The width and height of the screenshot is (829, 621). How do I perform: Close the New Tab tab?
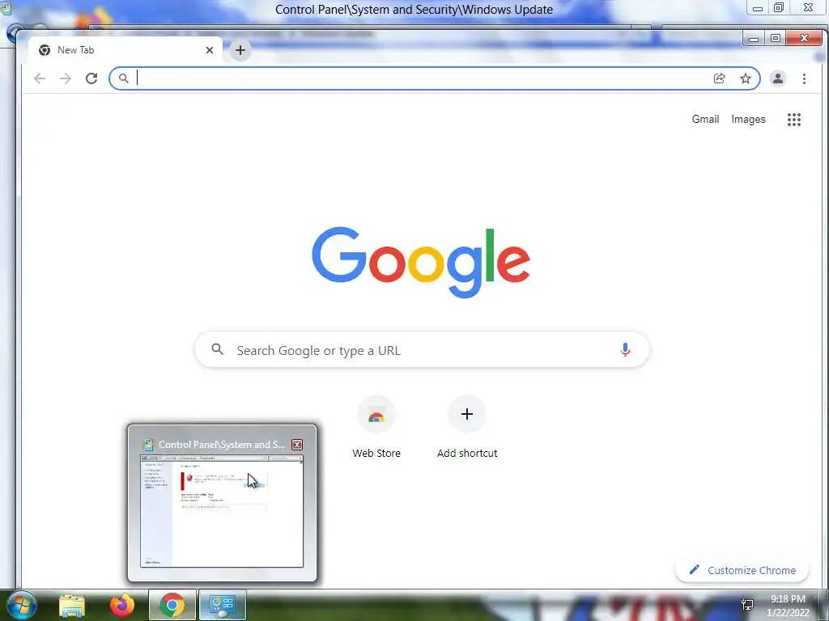(210, 50)
